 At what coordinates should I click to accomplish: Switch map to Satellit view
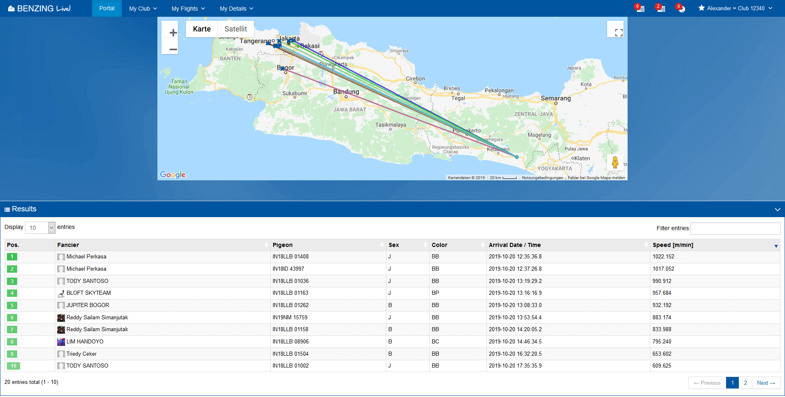[x=235, y=29]
